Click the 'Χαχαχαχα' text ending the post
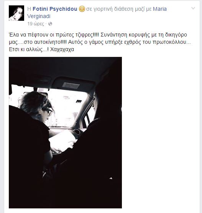The image size is (202, 213). [x=62, y=49]
